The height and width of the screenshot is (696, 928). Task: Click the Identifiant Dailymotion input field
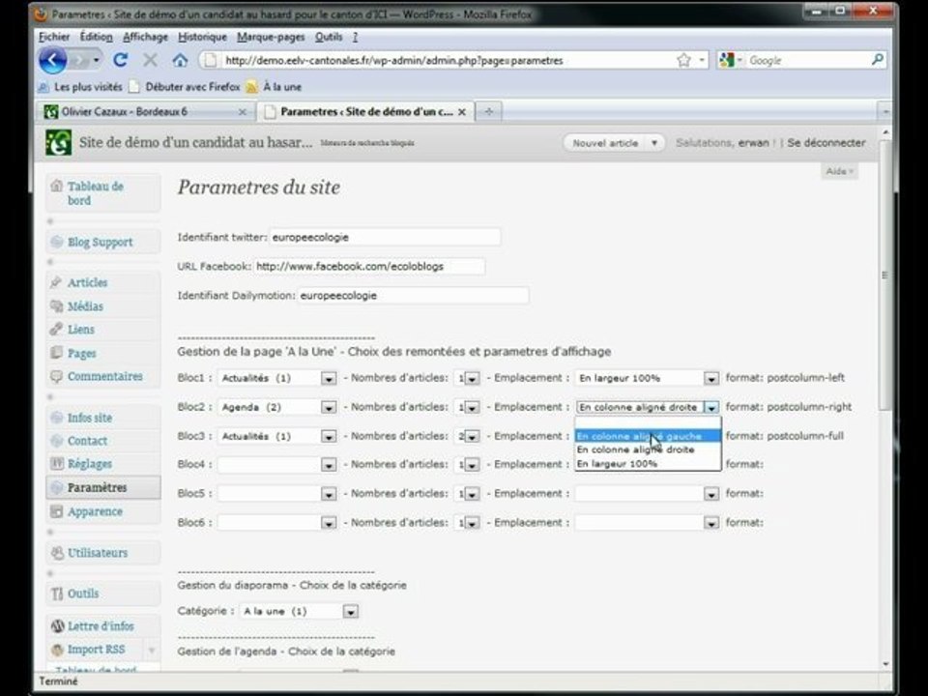click(x=413, y=296)
